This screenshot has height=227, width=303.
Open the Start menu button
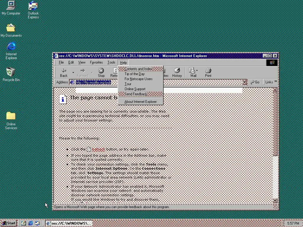pyautogui.click(x=9, y=223)
